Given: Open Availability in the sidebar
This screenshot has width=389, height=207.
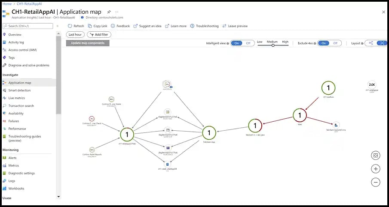Looking at the screenshot, I should click(16, 113).
